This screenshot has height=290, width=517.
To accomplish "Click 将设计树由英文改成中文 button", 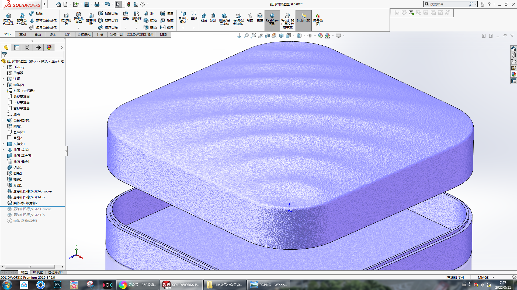I will click(x=288, y=20).
